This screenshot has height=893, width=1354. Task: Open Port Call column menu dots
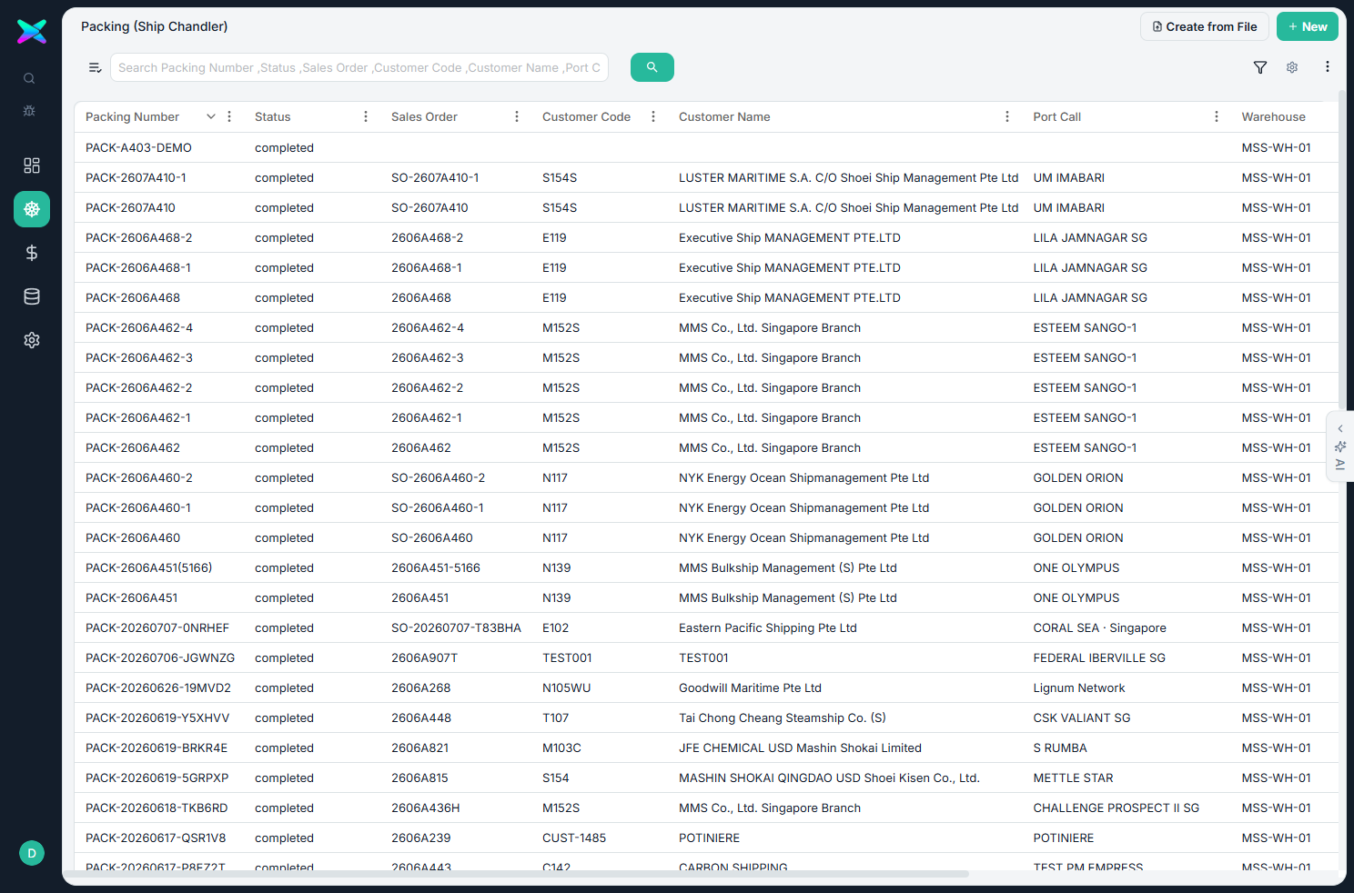pyautogui.click(x=1217, y=116)
